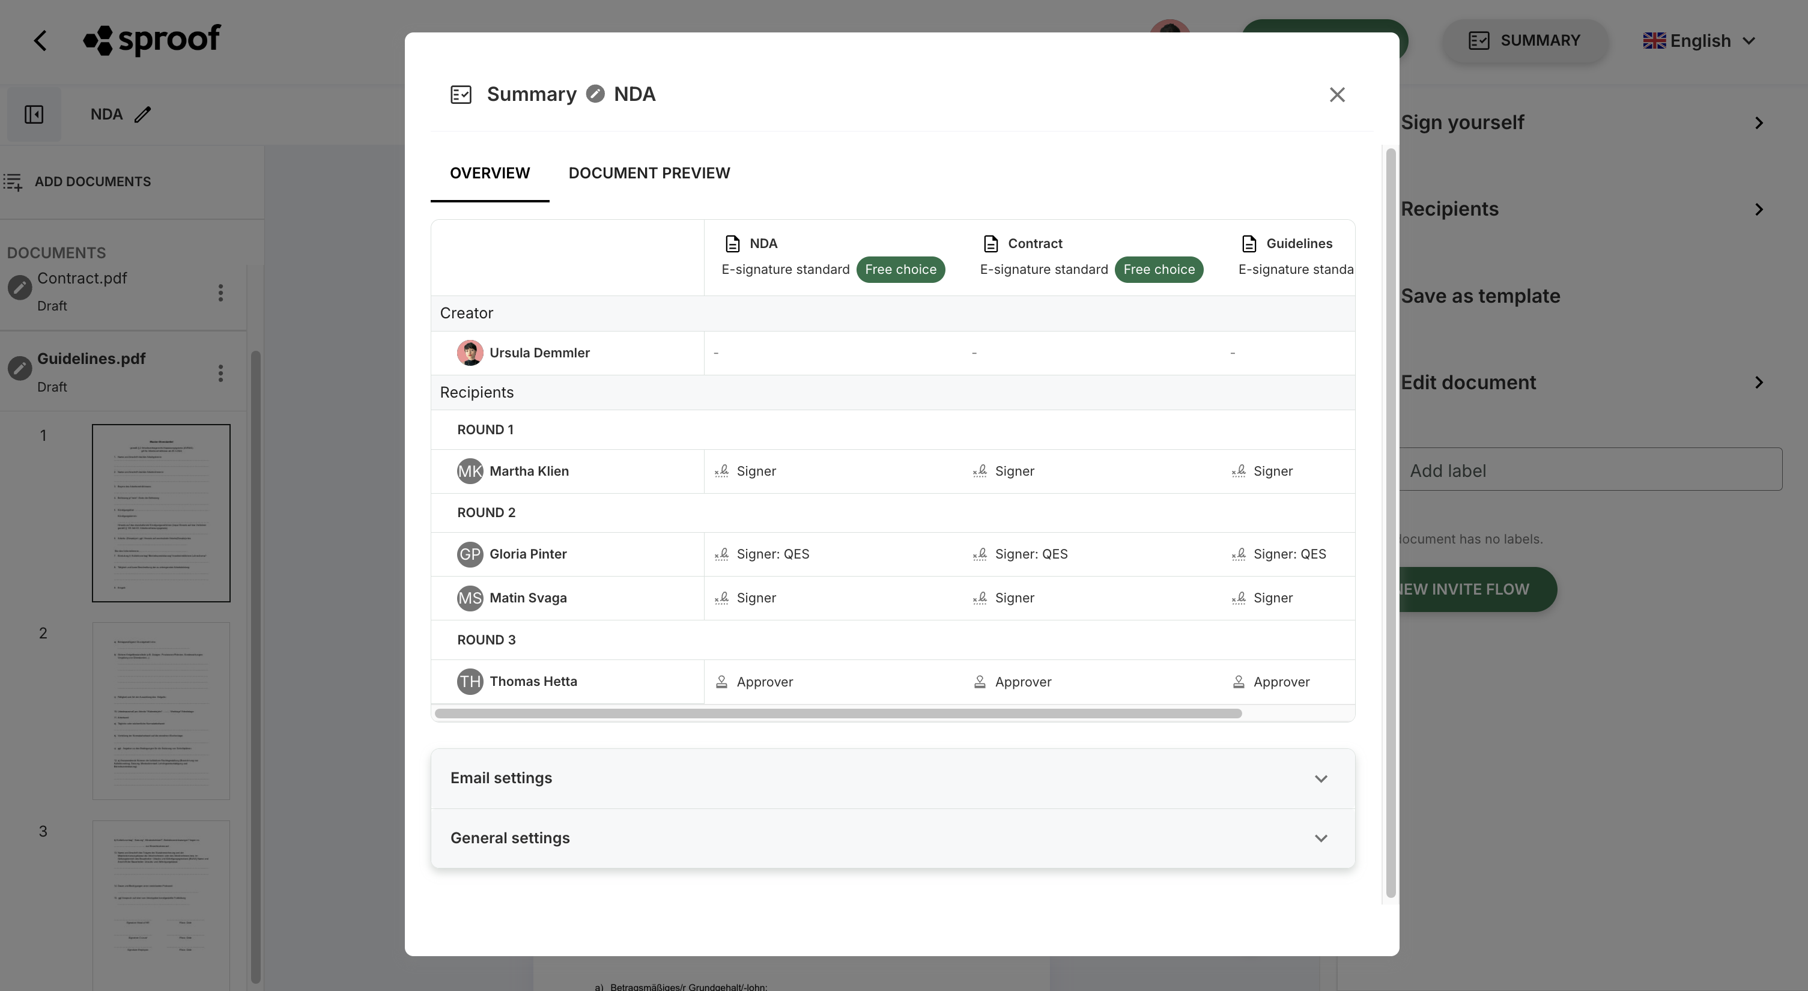Expand the General settings section
The height and width of the screenshot is (991, 1808).
[893, 838]
